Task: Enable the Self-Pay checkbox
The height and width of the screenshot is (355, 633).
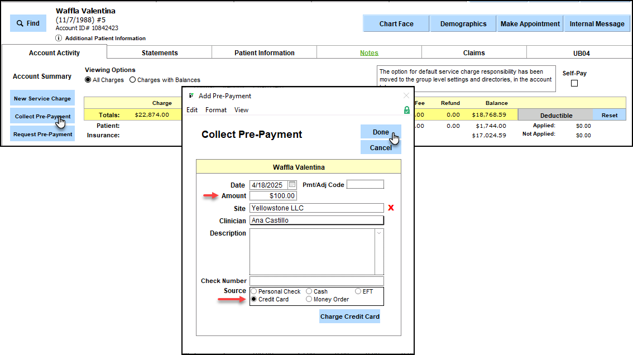Action: [x=574, y=84]
